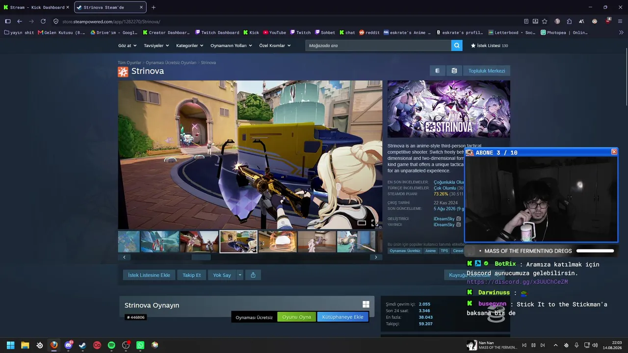Image resolution: width=628 pixels, height=353 pixels.
Task: Click the volume speaker icon in system tray
Action: pyautogui.click(x=595, y=345)
